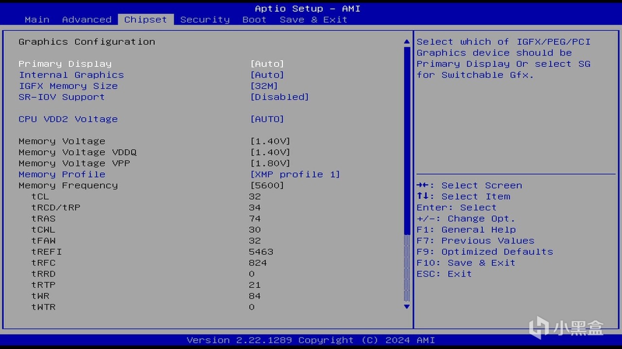Select the Memory Profile setting

[x=62, y=174]
